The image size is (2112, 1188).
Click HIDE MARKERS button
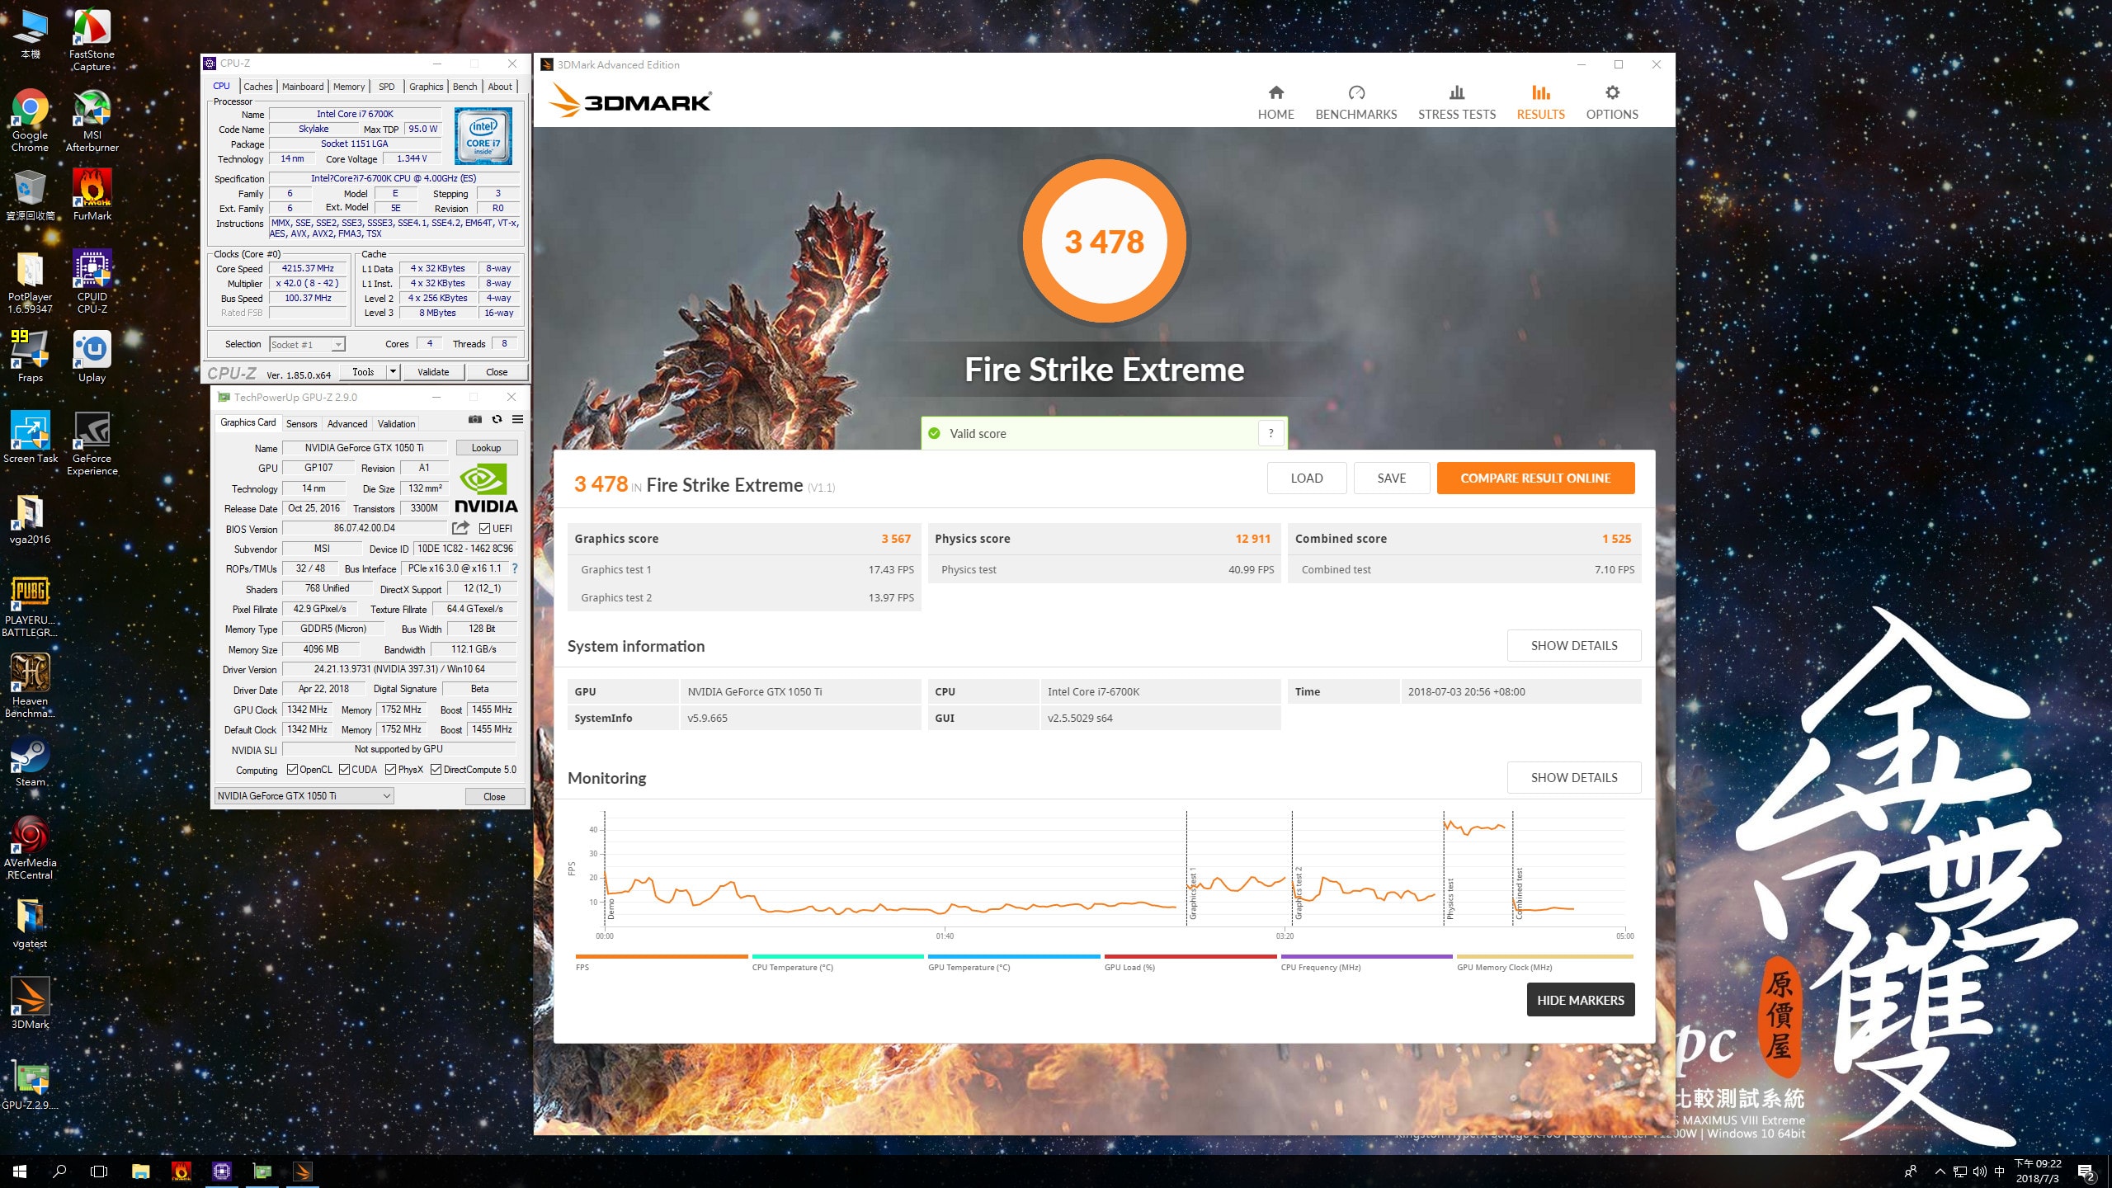pos(1580,1000)
